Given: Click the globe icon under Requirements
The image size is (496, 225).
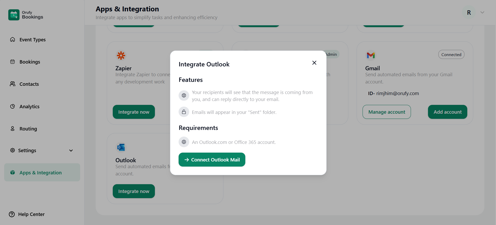Looking at the screenshot, I should tap(184, 142).
